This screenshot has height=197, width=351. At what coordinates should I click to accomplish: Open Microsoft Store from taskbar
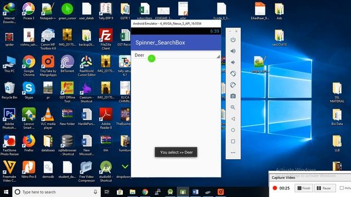[x=120, y=192]
